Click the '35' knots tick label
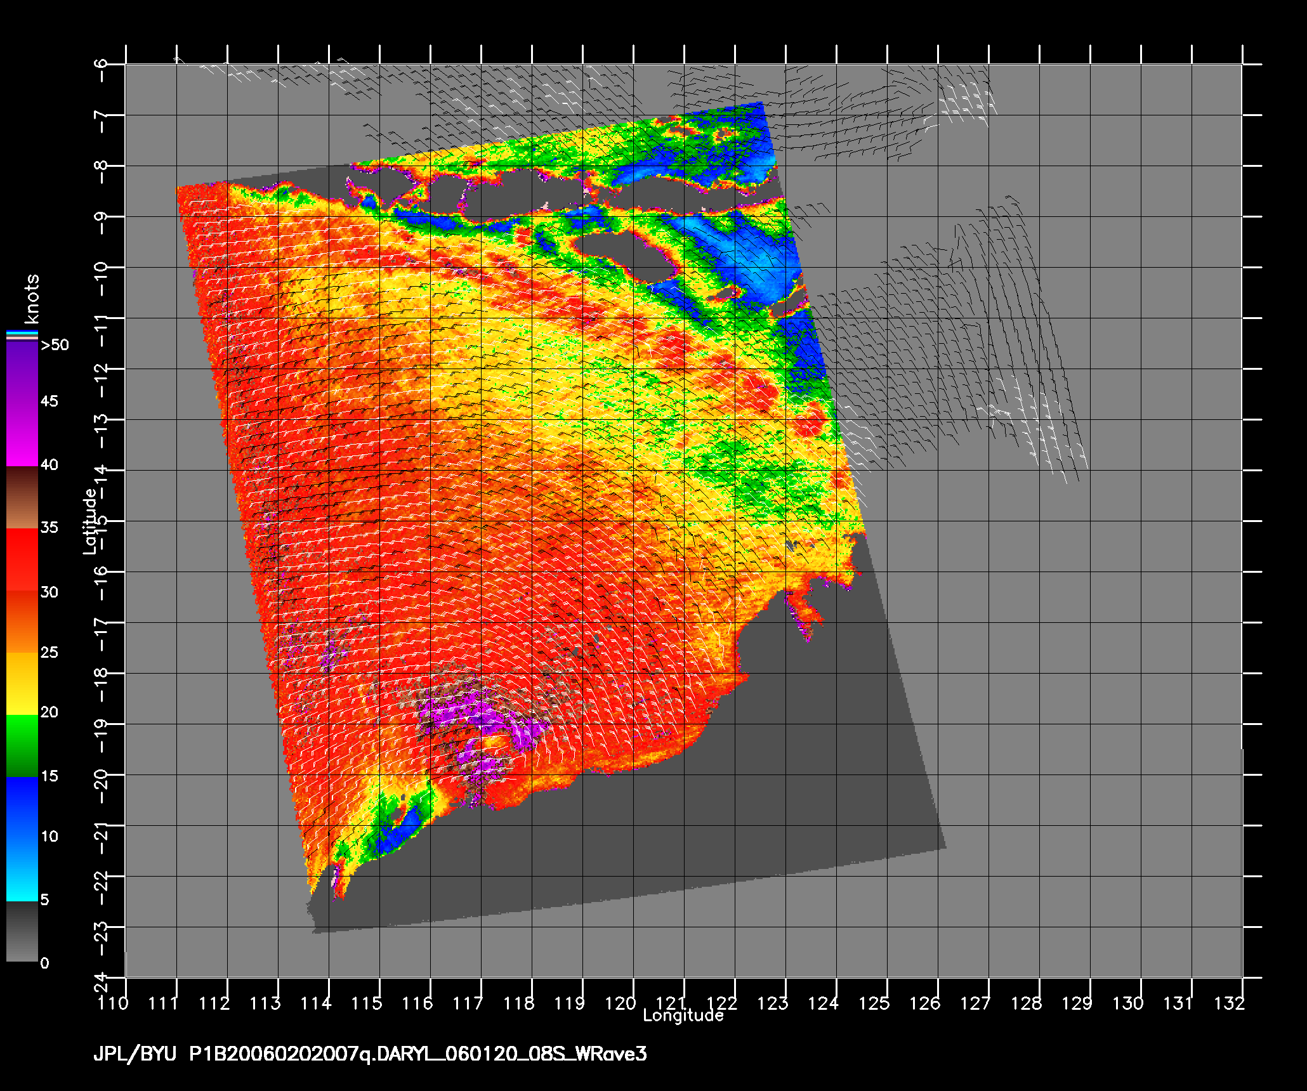 tap(49, 528)
